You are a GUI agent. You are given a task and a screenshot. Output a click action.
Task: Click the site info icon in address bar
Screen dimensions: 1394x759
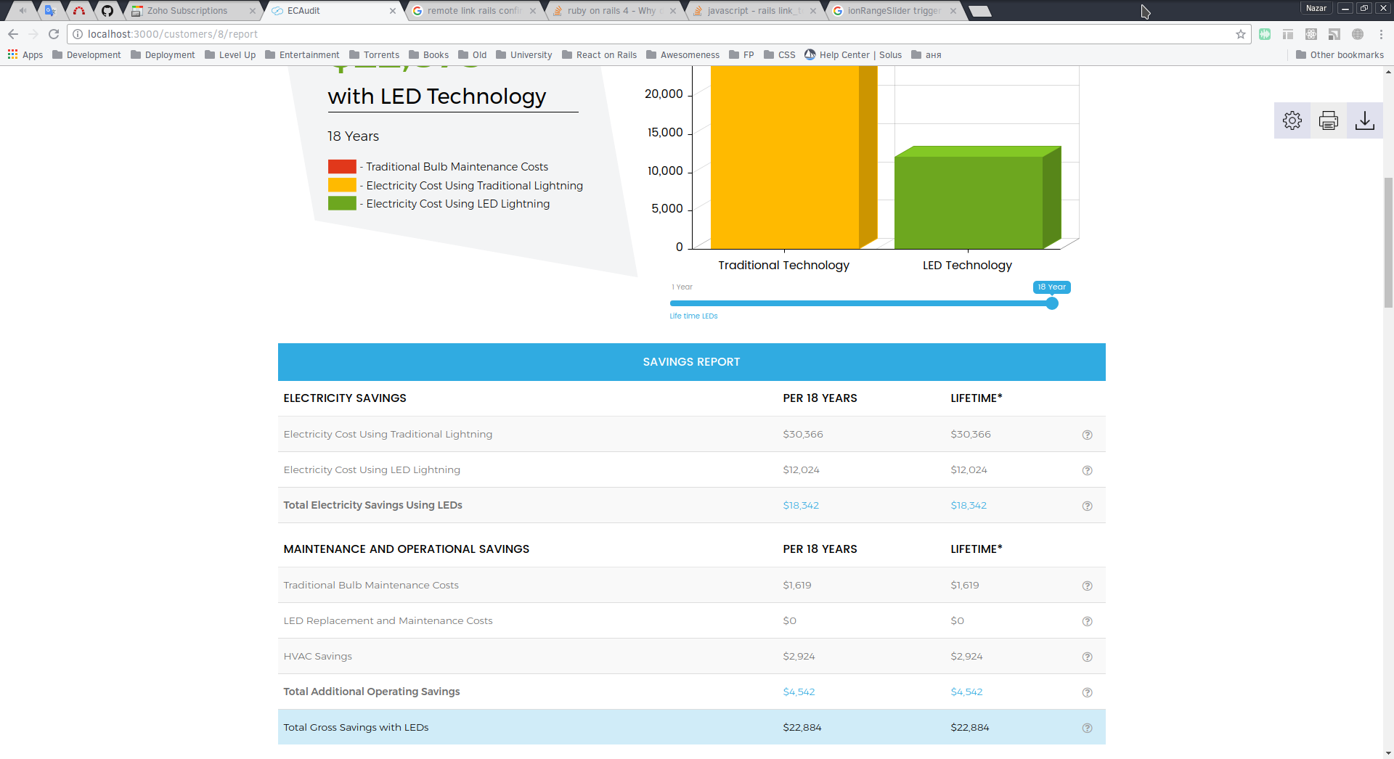click(x=78, y=34)
